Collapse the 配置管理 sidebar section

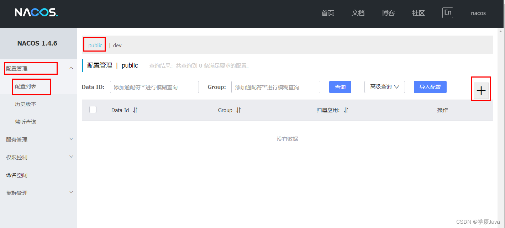[x=71, y=68]
